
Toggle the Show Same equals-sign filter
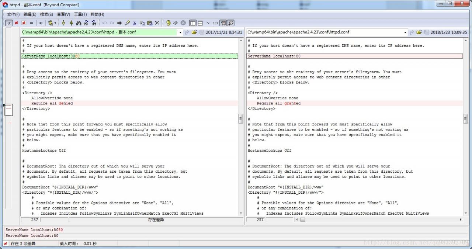[31, 23]
